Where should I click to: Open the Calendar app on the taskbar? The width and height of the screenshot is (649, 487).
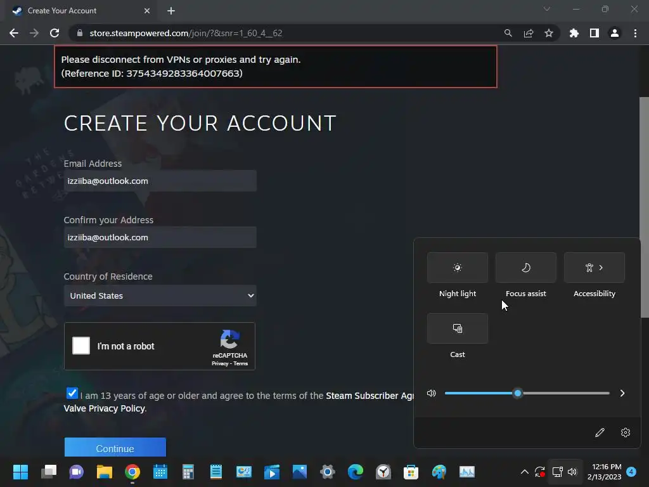coord(160,472)
